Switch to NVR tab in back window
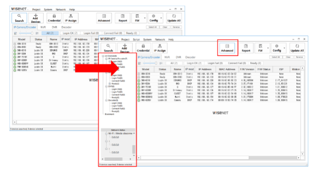Image resolution: width=324 pixels, height=185 pixels. [43, 27]
